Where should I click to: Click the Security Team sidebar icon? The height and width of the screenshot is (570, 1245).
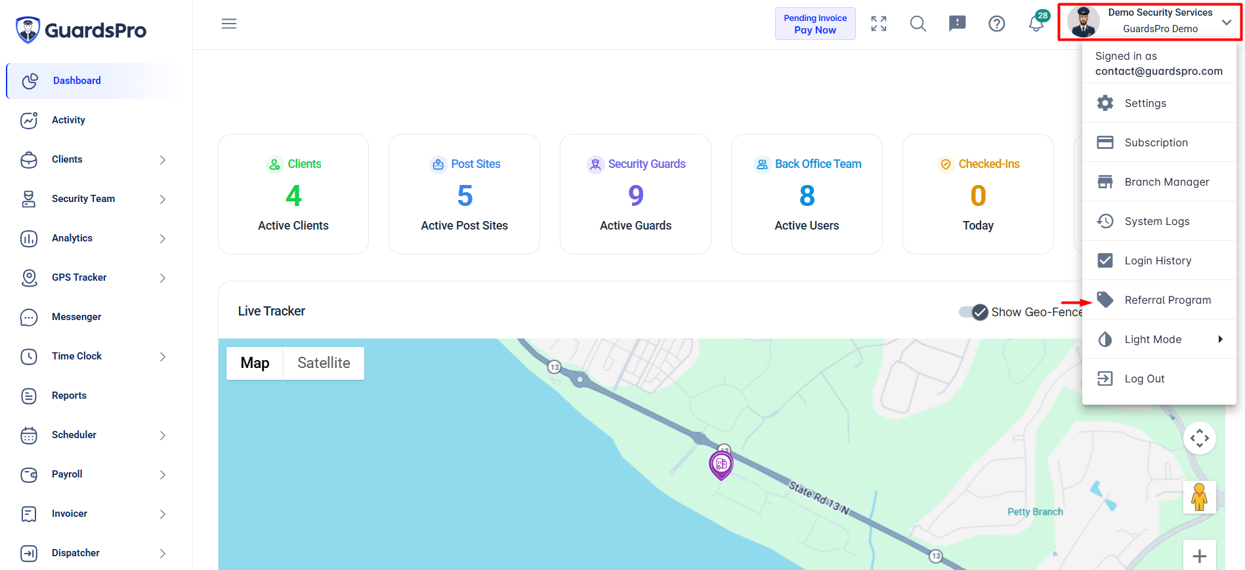click(29, 199)
